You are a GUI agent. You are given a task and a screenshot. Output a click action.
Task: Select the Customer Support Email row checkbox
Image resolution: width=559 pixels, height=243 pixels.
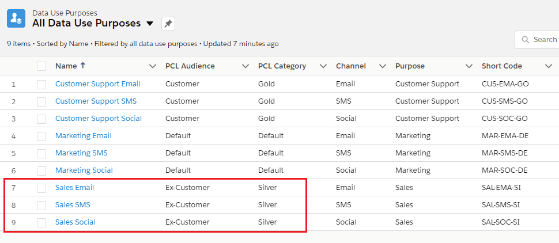(x=41, y=84)
